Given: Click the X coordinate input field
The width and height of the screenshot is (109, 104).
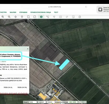Looking at the screenshot, I should (x=42, y=102).
